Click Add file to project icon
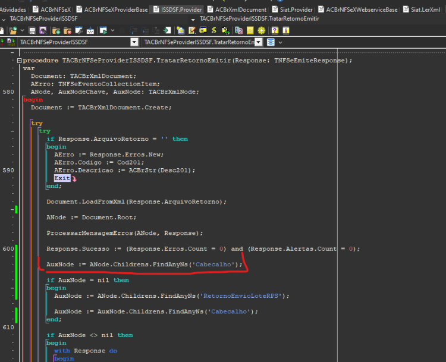This screenshot has width=446, height=362. (56, 30)
